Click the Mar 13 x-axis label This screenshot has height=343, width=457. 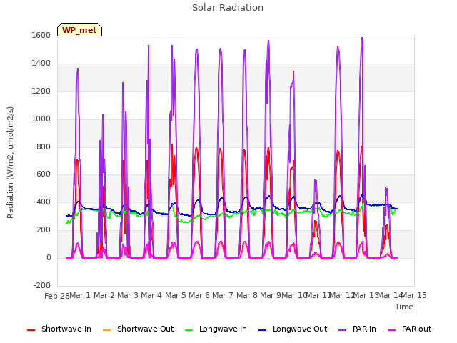pos(366,295)
